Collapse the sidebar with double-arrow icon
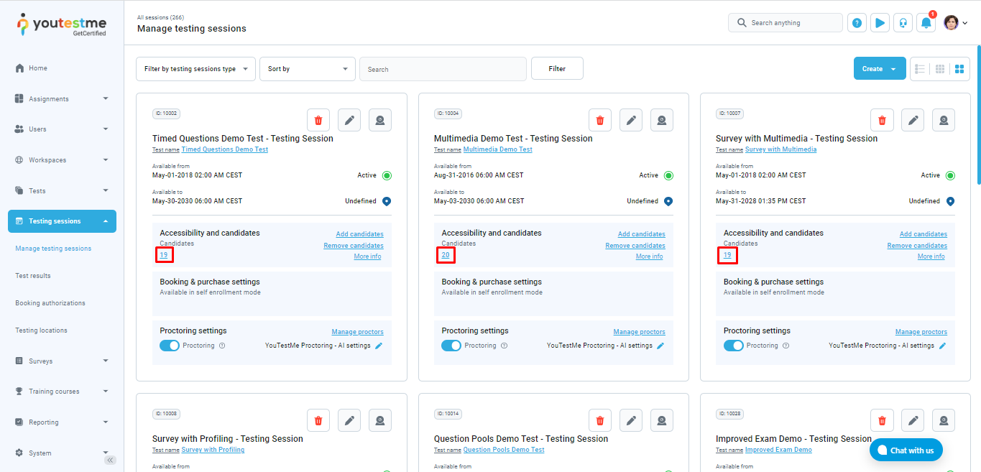This screenshot has height=472, width=981. click(110, 460)
